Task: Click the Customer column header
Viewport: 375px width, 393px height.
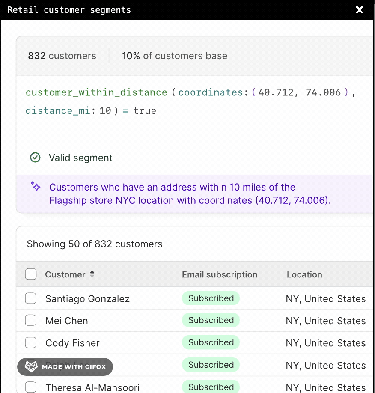Action: tap(65, 274)
